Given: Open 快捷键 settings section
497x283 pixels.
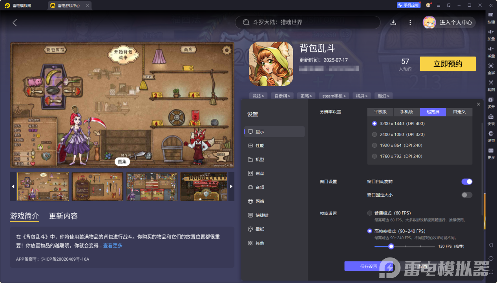Looking at the screenshot, I should [274, 215].
